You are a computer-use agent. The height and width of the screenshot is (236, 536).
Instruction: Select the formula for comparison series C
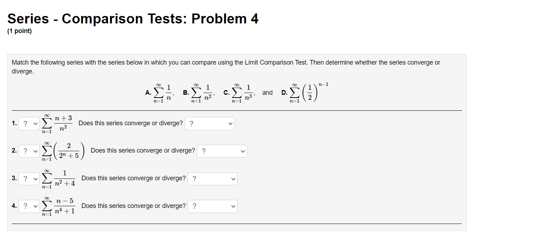coord(242,92)
